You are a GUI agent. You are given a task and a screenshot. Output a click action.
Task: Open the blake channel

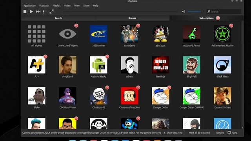point(36,96)
